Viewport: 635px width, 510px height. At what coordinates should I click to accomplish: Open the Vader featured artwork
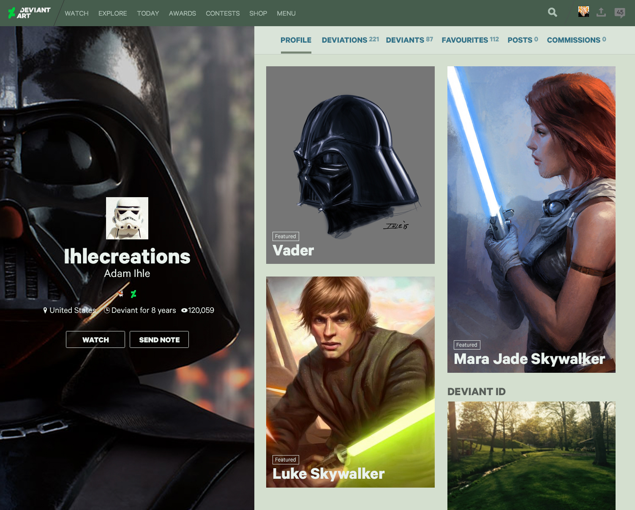tap(350, 165)
